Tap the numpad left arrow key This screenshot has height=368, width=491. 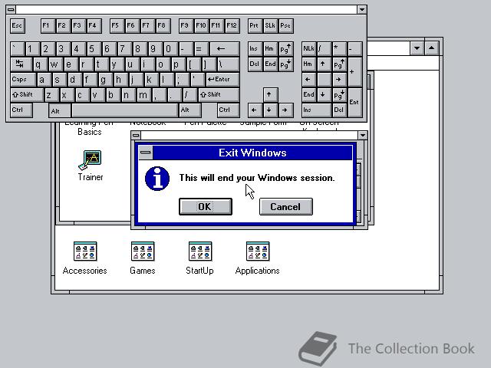click(x=308, y=80)
